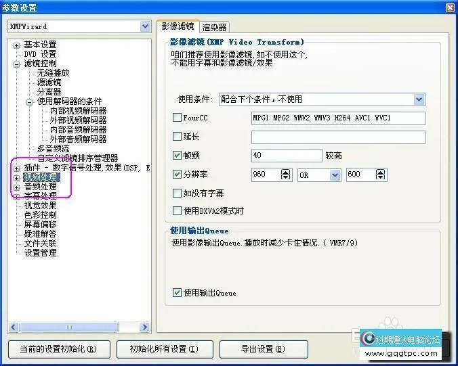Select 疑难解答 in the tree
This screenshot has height=366, width=458.
[40, 234]
